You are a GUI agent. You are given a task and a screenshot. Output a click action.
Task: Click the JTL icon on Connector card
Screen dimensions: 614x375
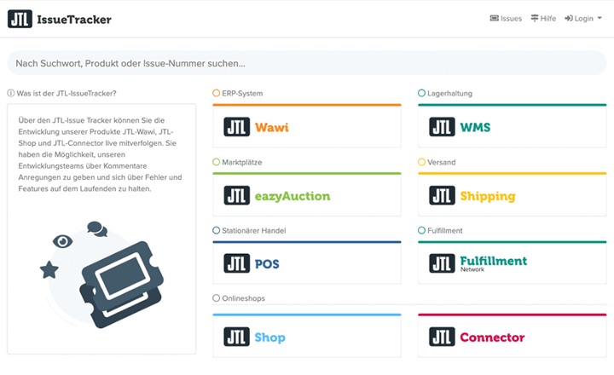coord(442,337)
